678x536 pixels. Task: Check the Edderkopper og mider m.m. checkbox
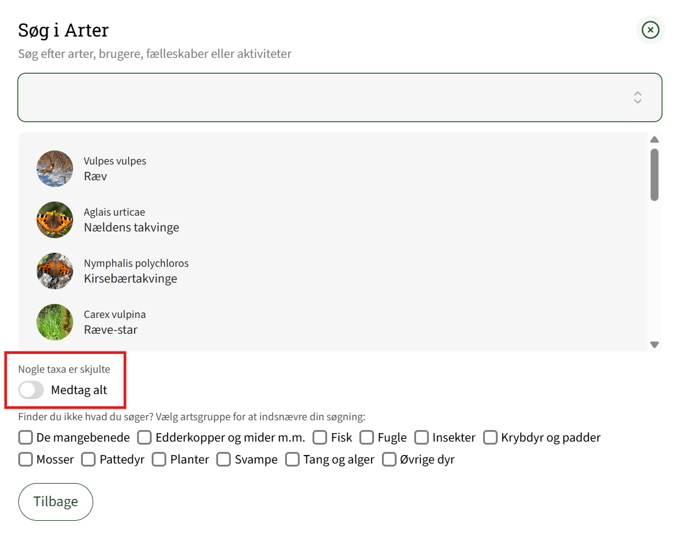(x=144, y=437)
